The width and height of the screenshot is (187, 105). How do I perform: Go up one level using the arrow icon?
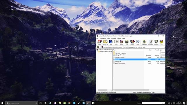point(98,47)
